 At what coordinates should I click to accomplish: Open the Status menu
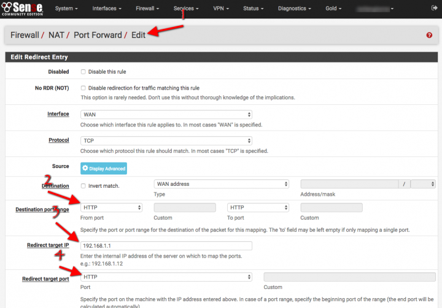[x=254, y=9]
